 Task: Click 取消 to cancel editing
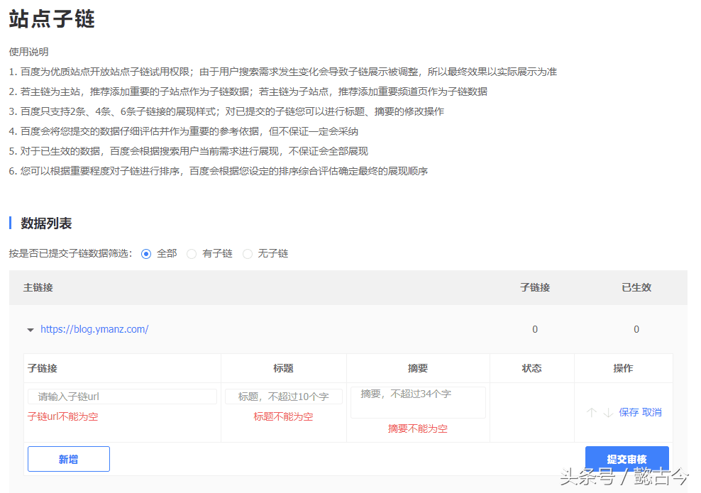click(652, 412)
